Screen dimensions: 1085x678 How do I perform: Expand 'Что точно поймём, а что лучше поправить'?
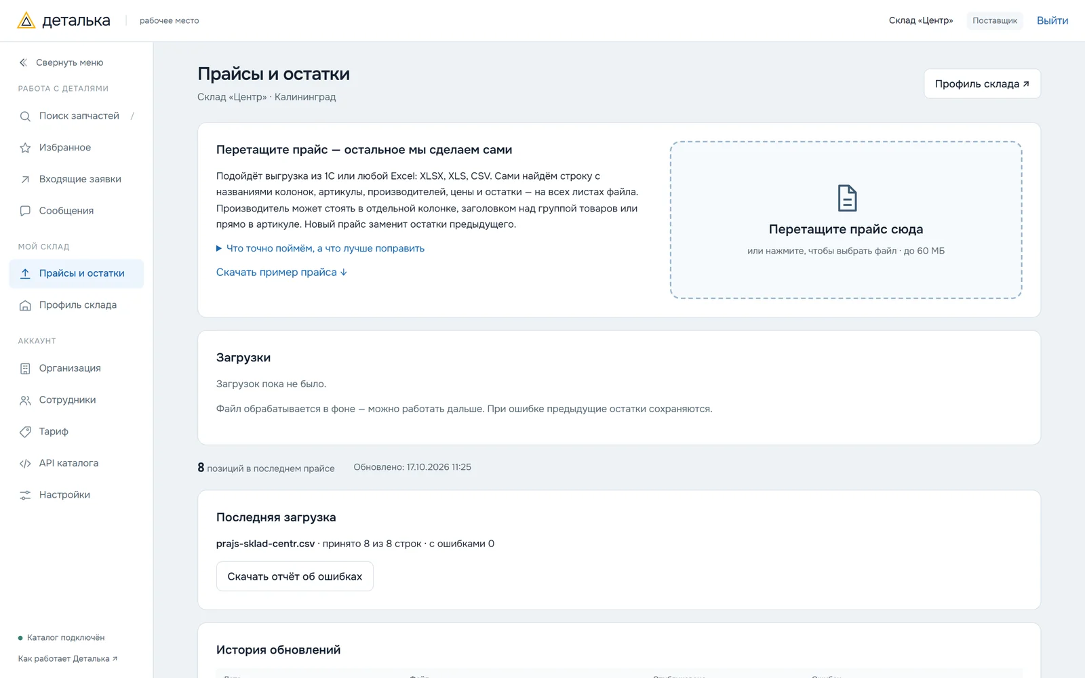(x=320, y=248)
